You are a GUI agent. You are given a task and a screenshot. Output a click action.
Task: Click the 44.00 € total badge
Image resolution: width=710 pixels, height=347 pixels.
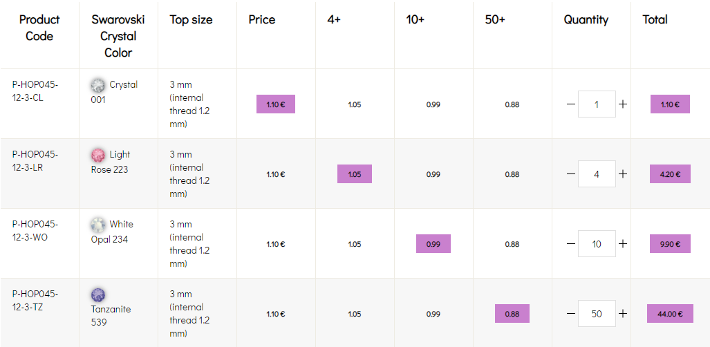(670, 314)
